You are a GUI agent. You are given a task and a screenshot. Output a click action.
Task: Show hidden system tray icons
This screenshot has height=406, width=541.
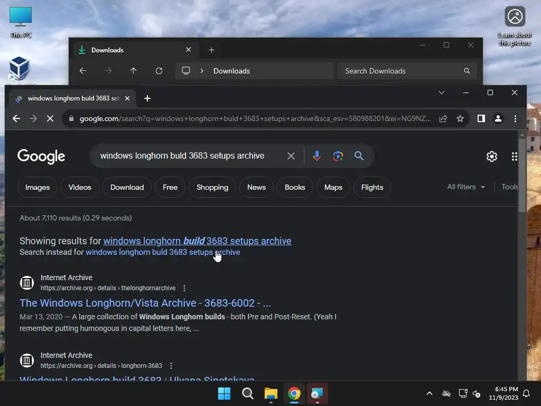(x=430, y=393)
